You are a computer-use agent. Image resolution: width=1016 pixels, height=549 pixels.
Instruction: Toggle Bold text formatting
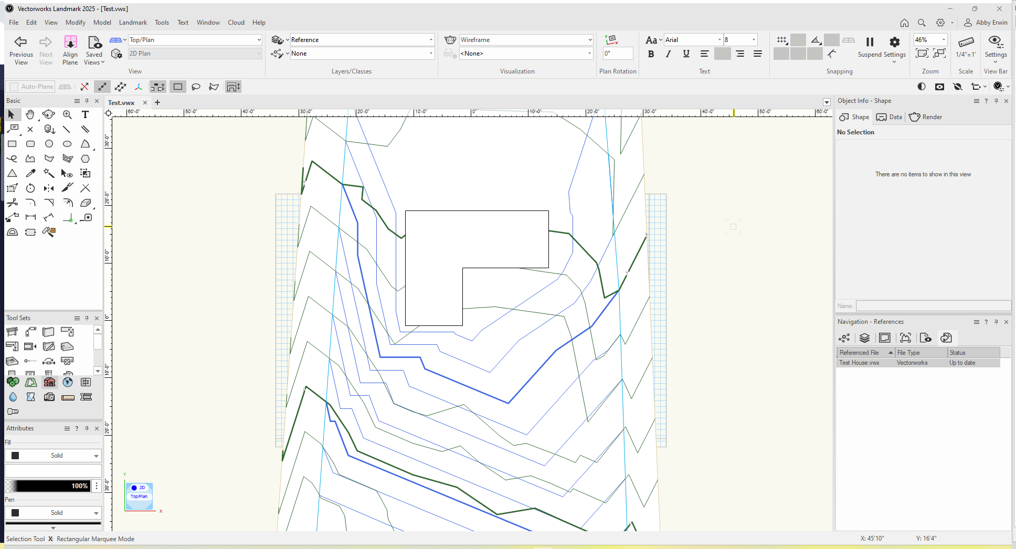coord(651,54)
